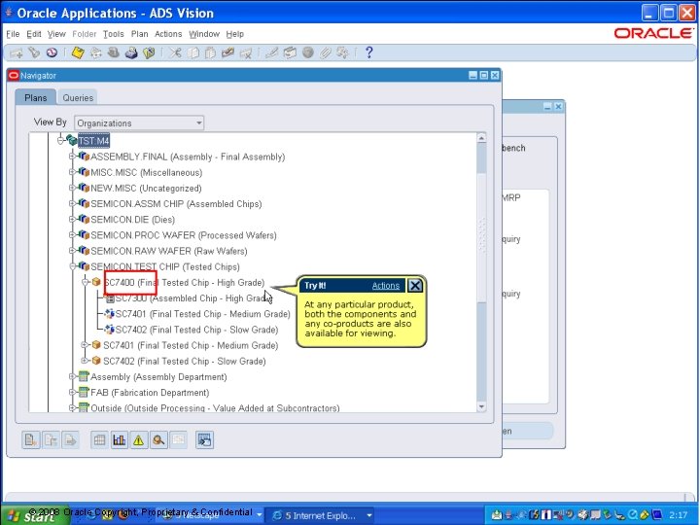Click the Actions link in Try It tooltip
The width and height of the screenshot is (700, 525).
[386, 286]
